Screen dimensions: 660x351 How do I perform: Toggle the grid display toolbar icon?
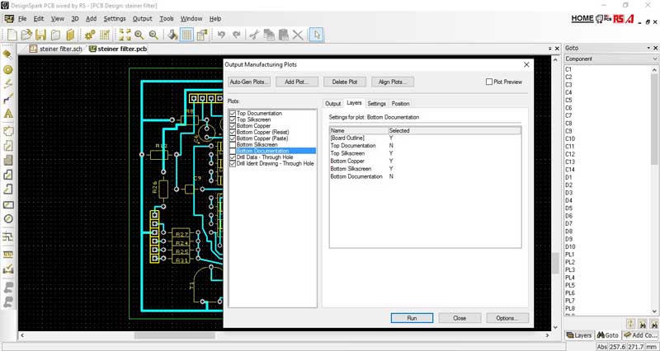pos(186,35)
